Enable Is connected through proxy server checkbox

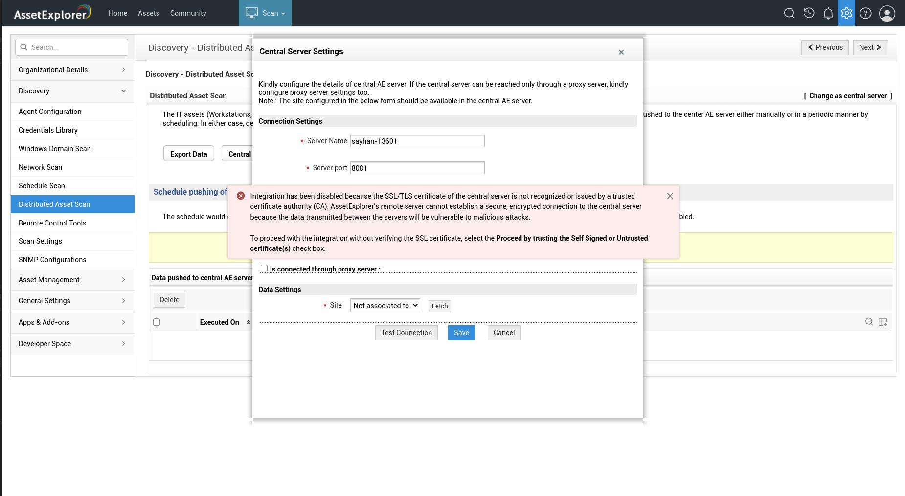tap(264, 268)
